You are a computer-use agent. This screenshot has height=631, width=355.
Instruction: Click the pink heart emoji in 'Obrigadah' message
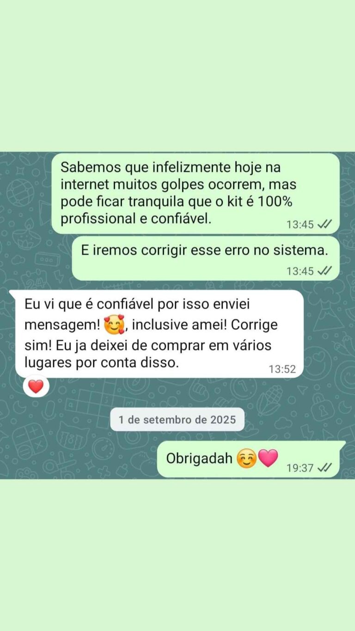point(268,458)
